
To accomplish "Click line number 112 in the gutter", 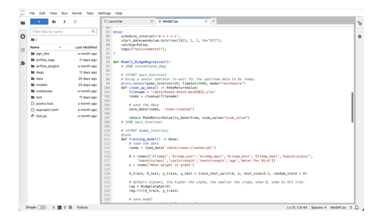I will click(x=107, y=139).
